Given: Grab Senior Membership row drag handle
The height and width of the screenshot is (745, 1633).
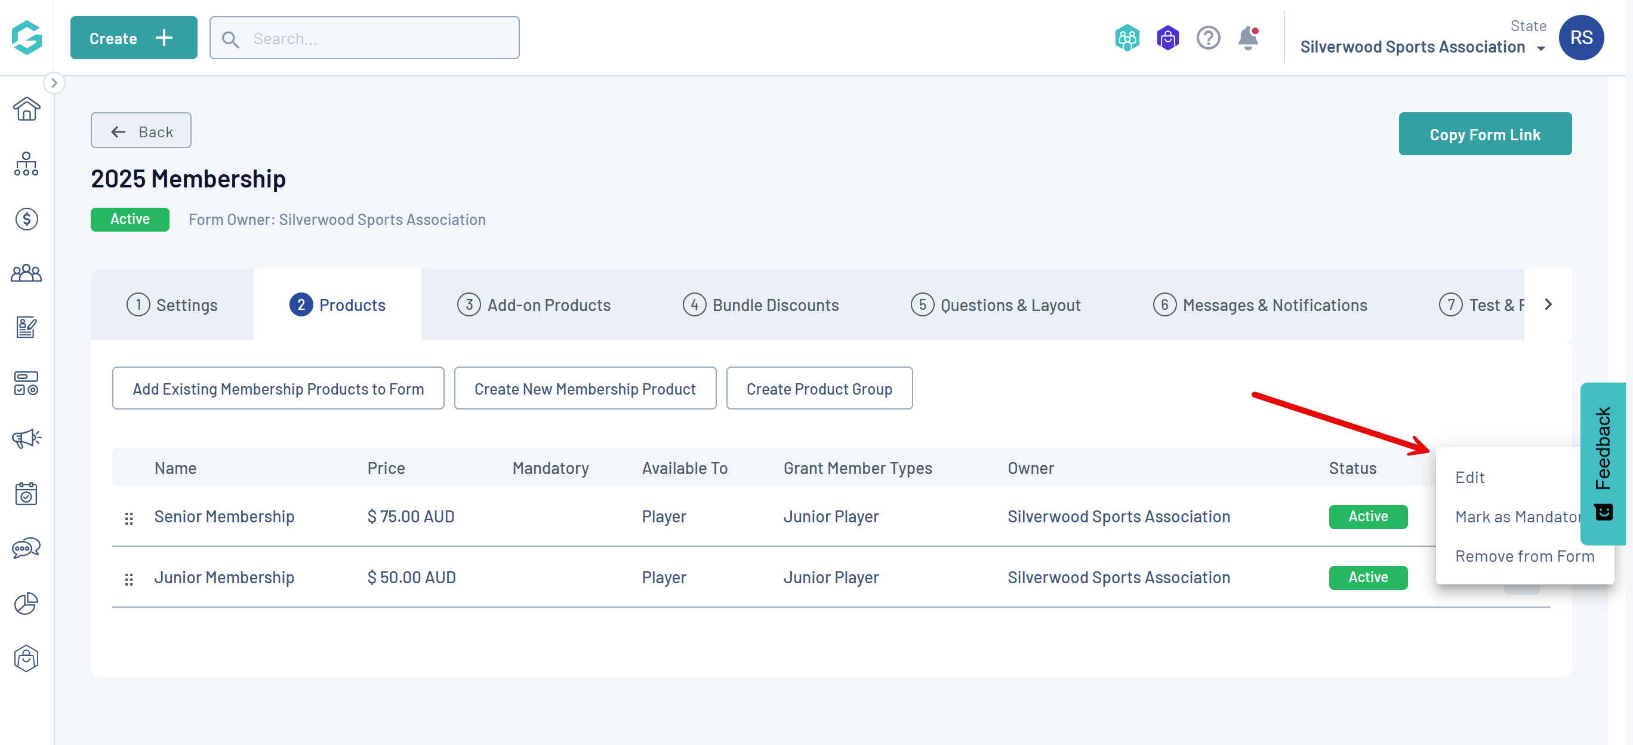Looking at the screenshot, I should pyautogui.click(x=129, y=518).
